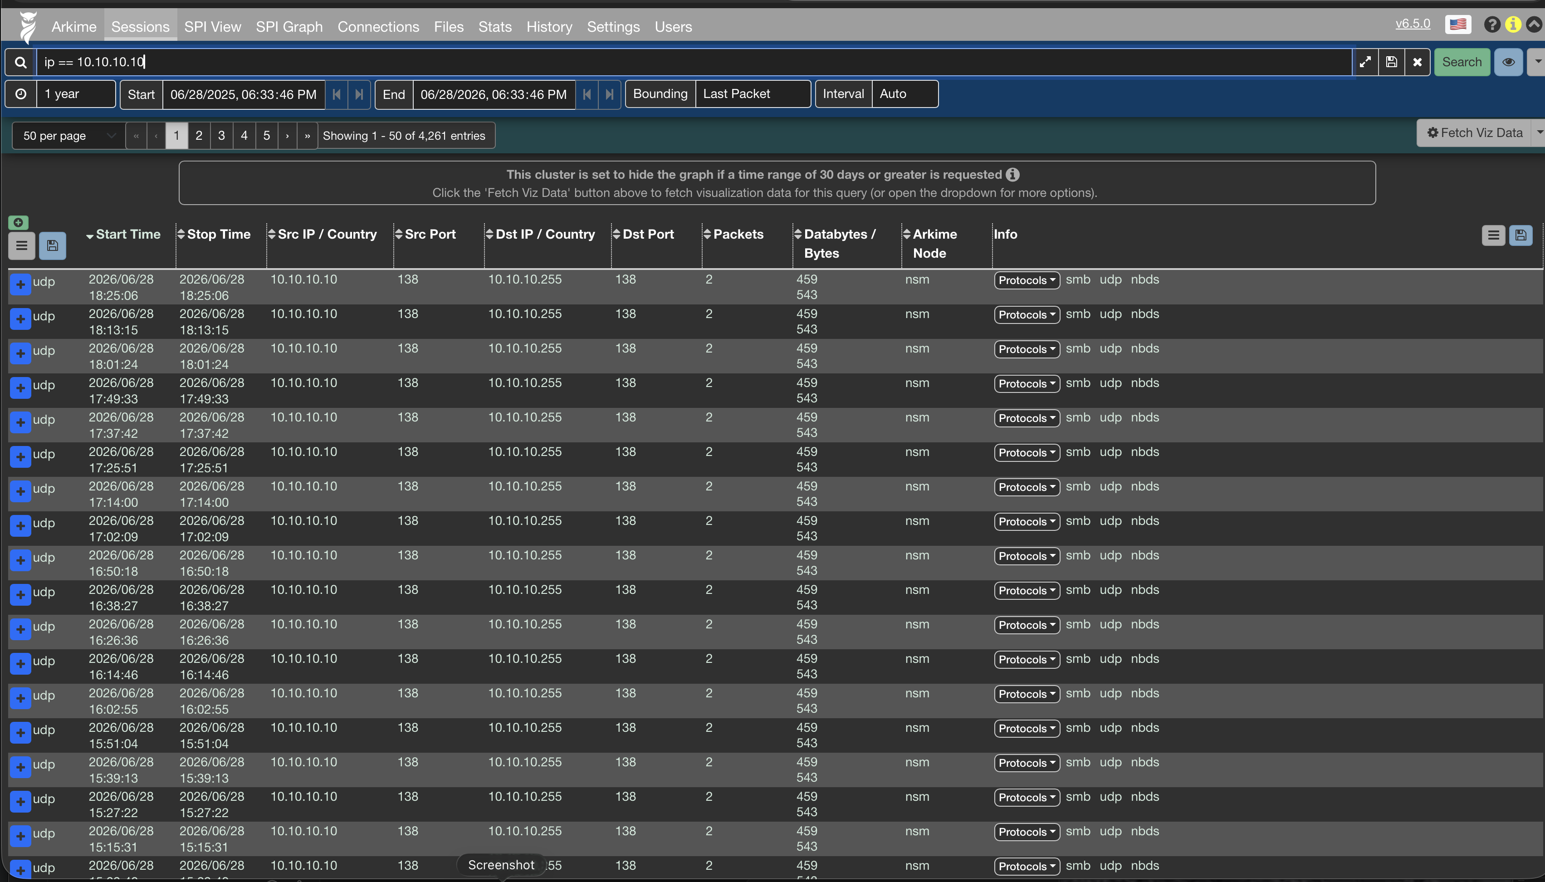The image size is (1545, 882).
Task: Clear the search expression
Action: (x=1417, y=63)
